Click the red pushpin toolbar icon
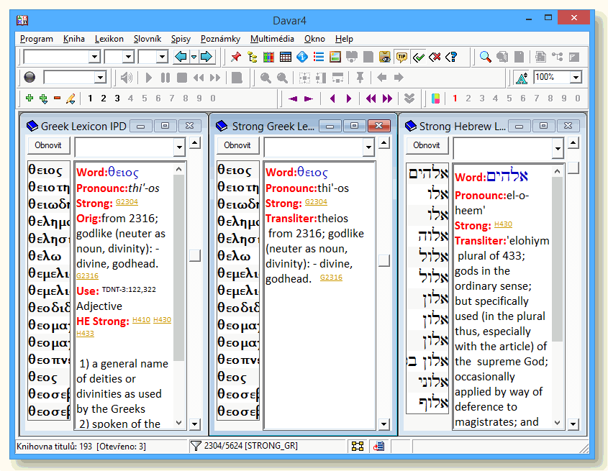 tap(236, 57)
